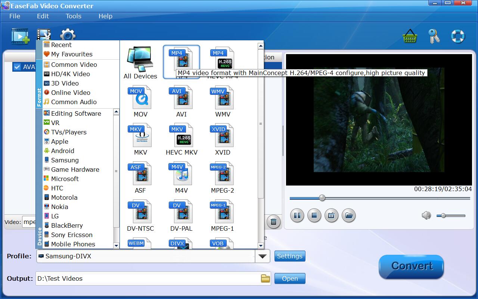The height and width of the screenshot is (299, 478).
Task: Select the Online Video category
Action: tap(71, 93)
